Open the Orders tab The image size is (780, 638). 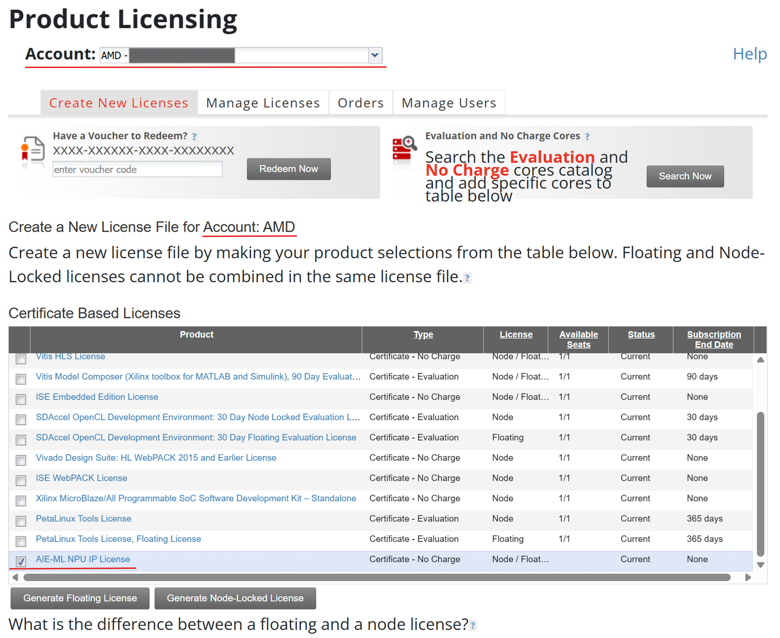pos(361,103)
